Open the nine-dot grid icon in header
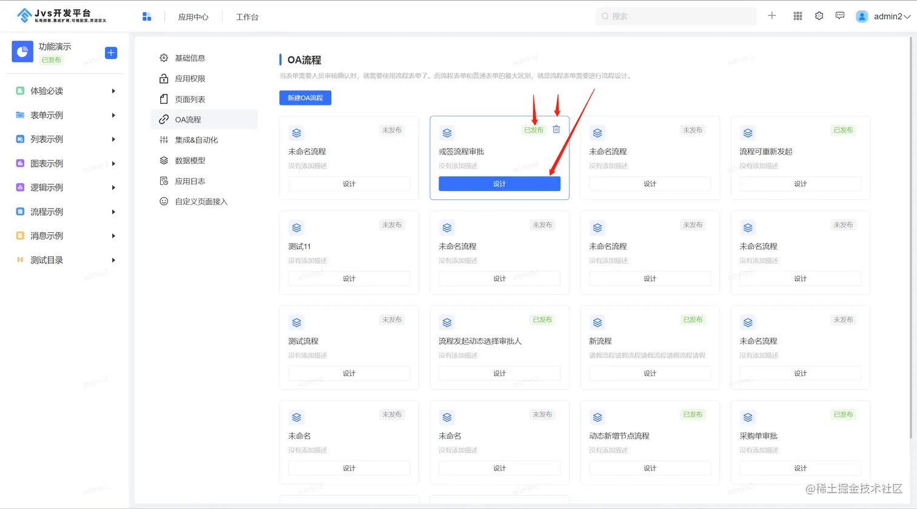This screenshot has width=917, height=509. coord(798,16)
